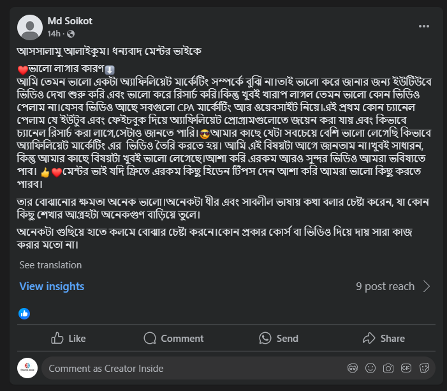
Task: Click the 14h post timestamp
Action: [54, 33]
